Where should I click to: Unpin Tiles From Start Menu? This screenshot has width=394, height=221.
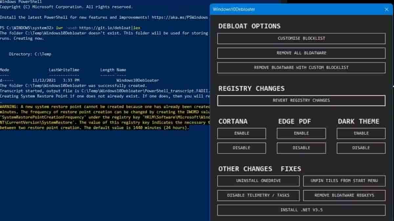click(344, 181)
